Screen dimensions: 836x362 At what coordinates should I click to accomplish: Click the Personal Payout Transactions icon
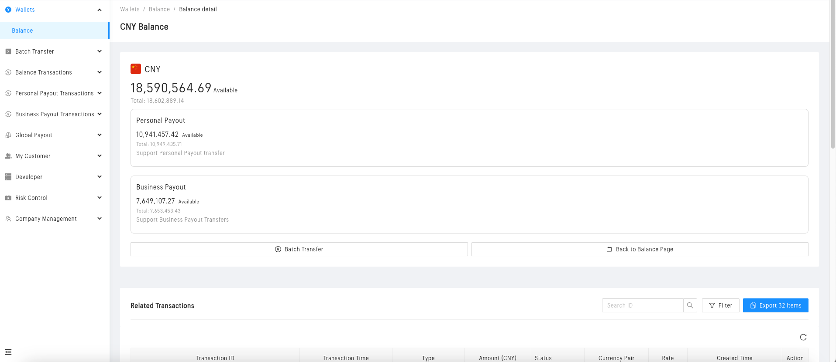(8, 93)
